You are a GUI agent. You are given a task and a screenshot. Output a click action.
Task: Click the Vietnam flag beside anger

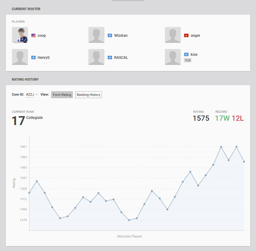186,35
